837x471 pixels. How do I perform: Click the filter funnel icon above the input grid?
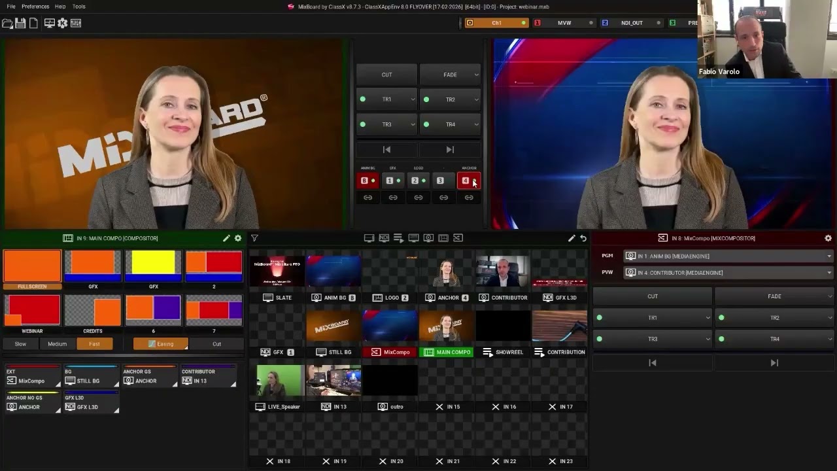(x=254, y=238)
